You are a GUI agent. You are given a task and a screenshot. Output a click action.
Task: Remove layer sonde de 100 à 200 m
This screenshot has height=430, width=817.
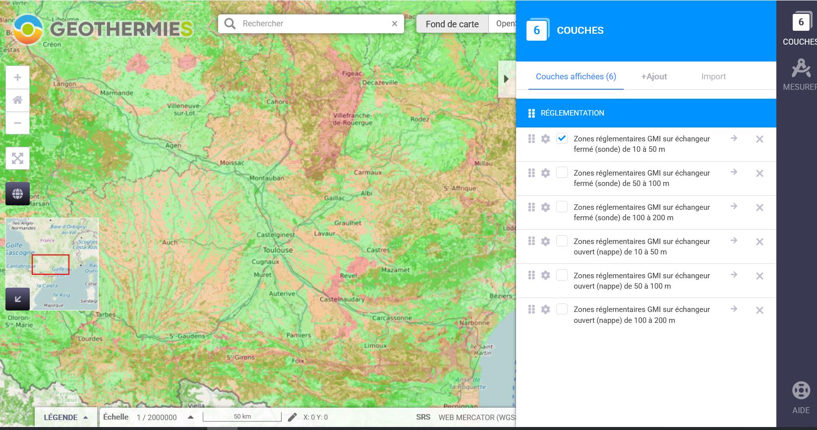coord(759,208)
